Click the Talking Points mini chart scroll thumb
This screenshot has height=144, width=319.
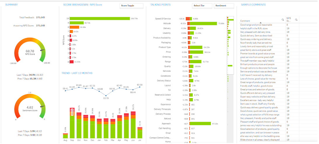coord(230,45)
